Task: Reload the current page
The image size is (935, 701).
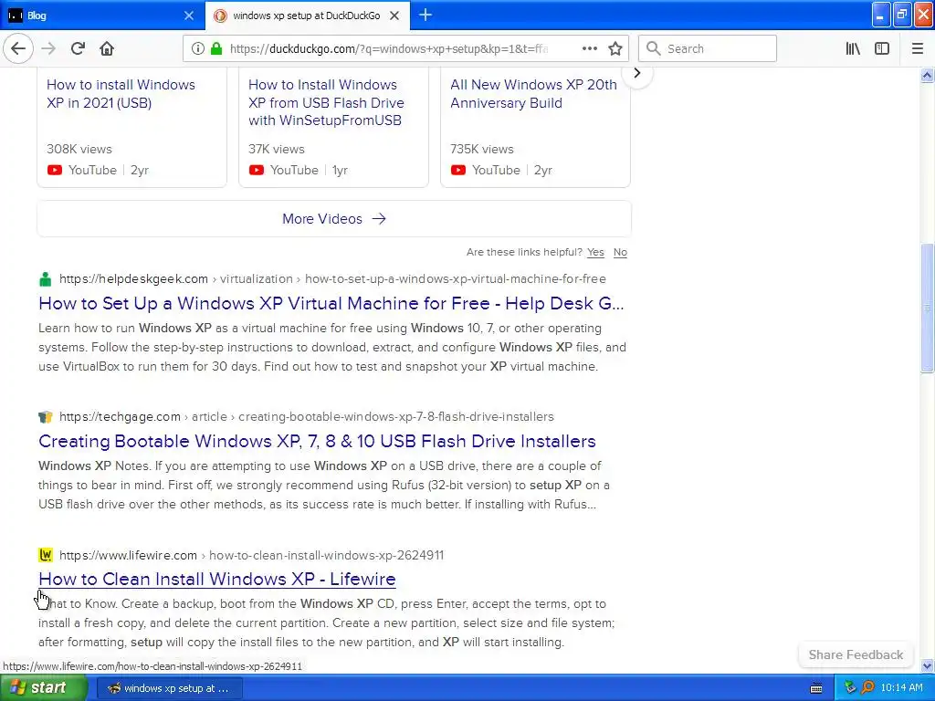Action: 78,48
